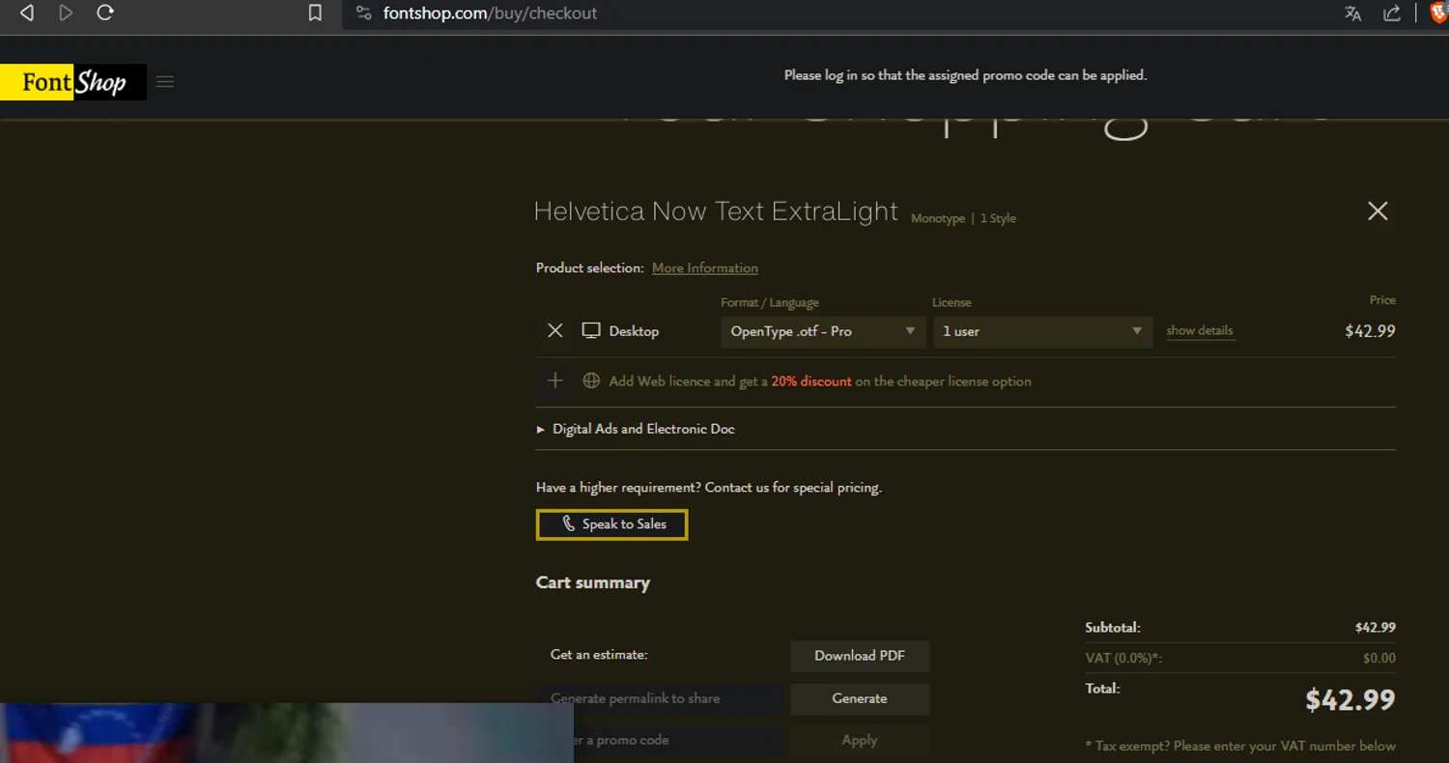The width and height of the screenshot is (1449, 763).
Task: Click the Speak to Sales button
Action: click(611, 524)
